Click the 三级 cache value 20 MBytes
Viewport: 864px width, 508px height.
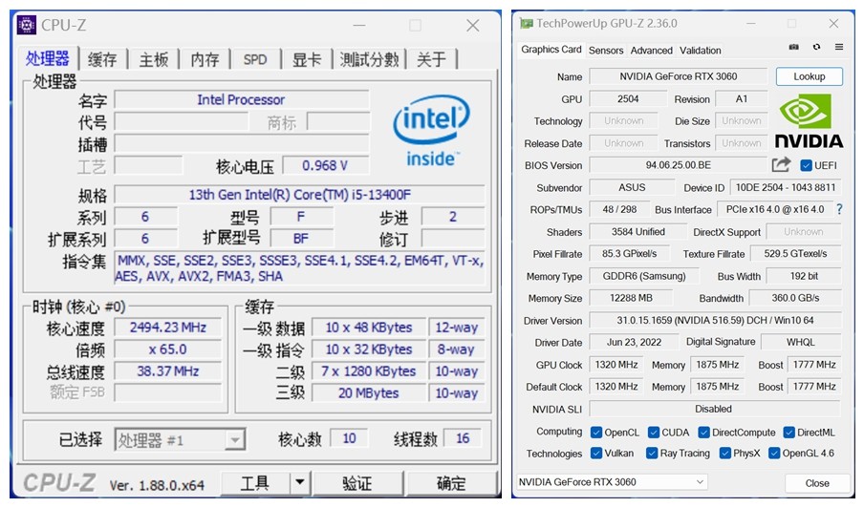[369, 393]
